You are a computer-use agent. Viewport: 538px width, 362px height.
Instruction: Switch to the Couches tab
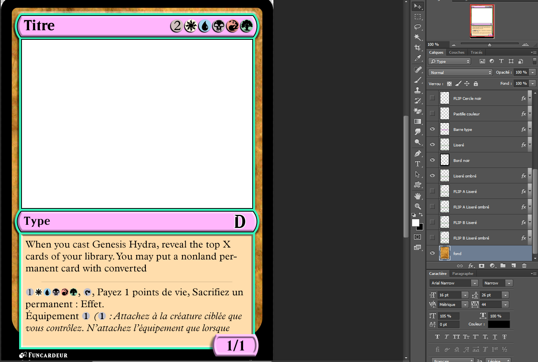[x=457, y=53]
